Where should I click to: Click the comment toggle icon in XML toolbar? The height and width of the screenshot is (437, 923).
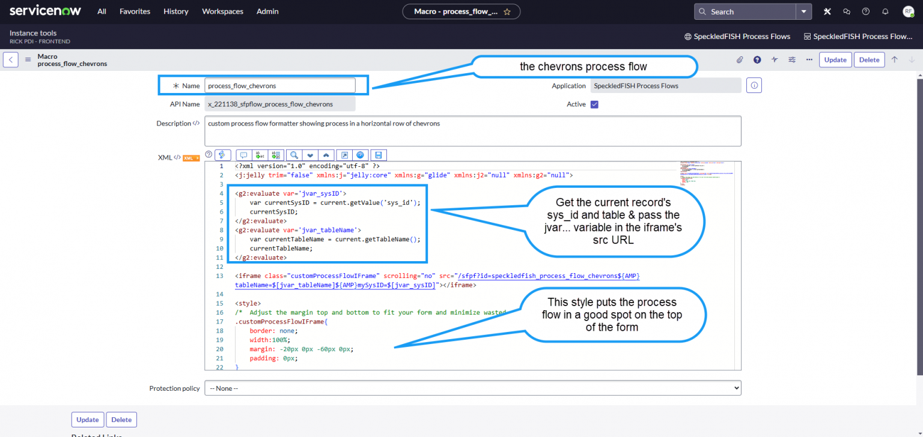243,155
